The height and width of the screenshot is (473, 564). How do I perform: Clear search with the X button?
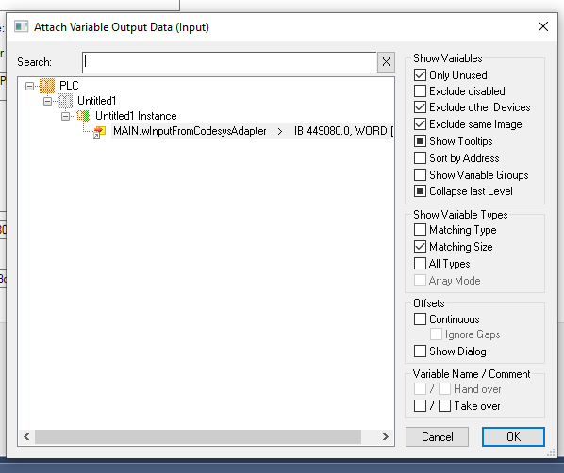(386, 62)
